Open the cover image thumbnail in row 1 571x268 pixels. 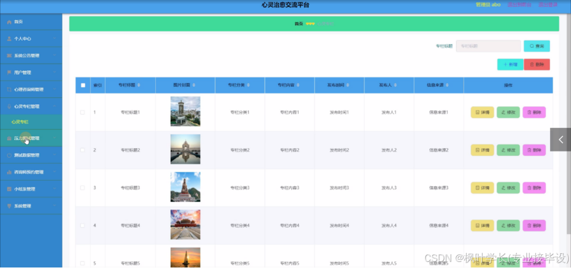pyautogui.click(x=186, y=111)
